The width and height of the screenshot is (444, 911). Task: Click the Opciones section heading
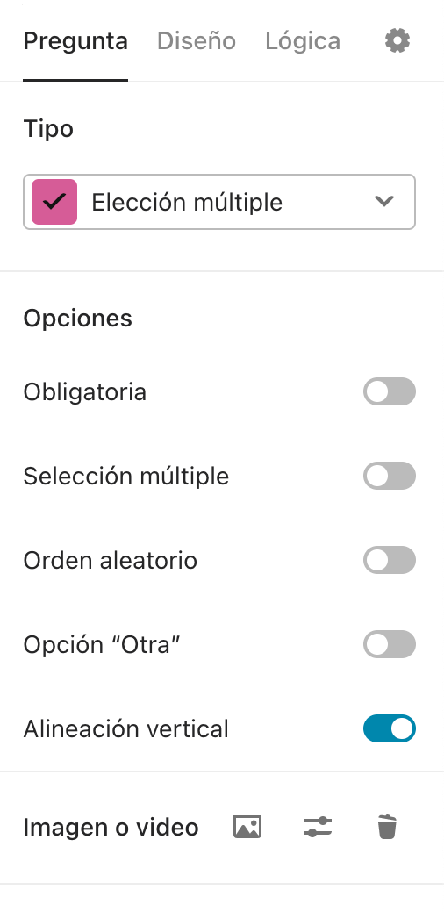[78, 319]
